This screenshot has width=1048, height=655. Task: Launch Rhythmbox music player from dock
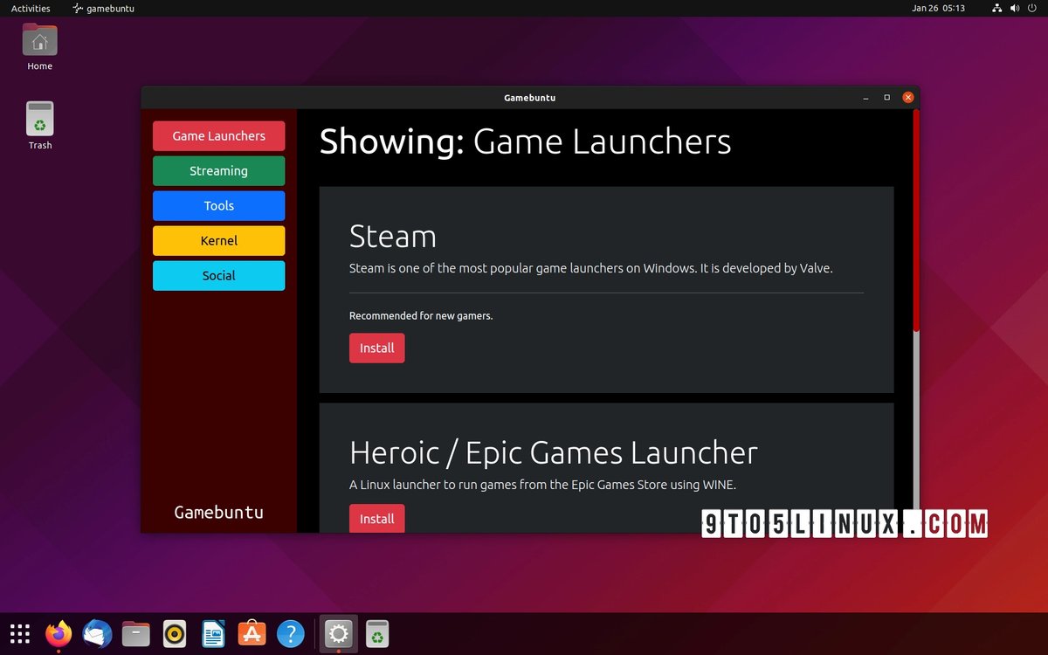(174, 634)
